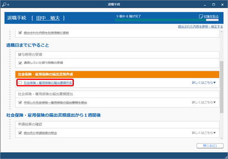Uncheck 作成した社会保険・雇用保険の届出書類を提出 checkbox
The image size is (228, 159).
20,103
